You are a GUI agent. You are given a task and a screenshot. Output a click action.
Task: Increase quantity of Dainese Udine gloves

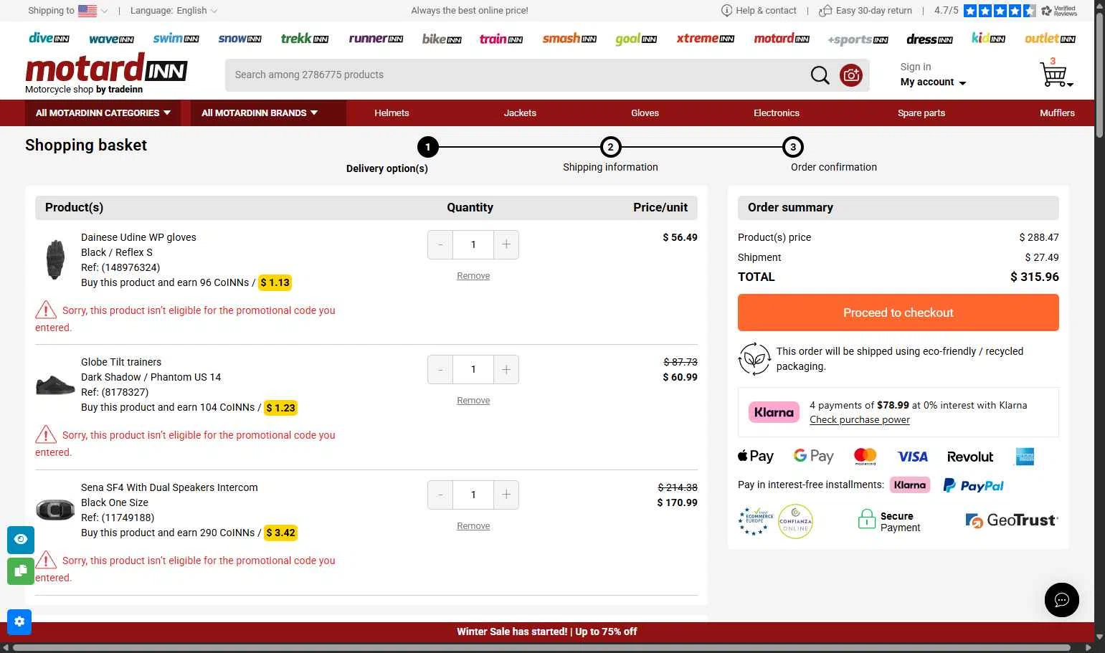506,245
